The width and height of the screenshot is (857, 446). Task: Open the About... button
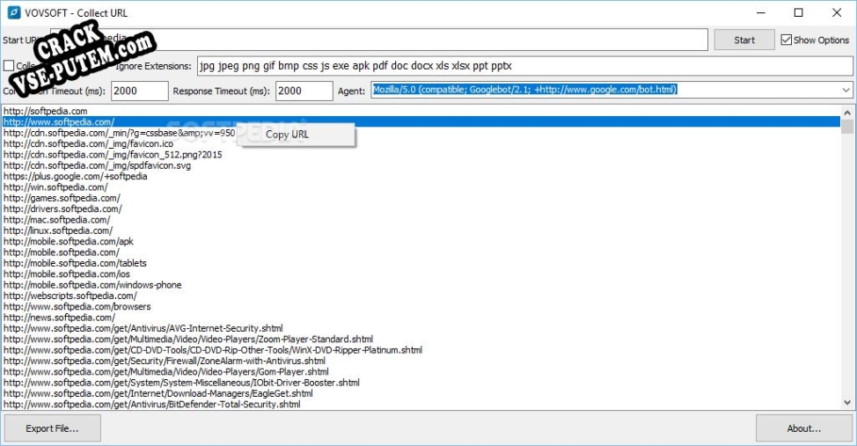pos(804,428)
